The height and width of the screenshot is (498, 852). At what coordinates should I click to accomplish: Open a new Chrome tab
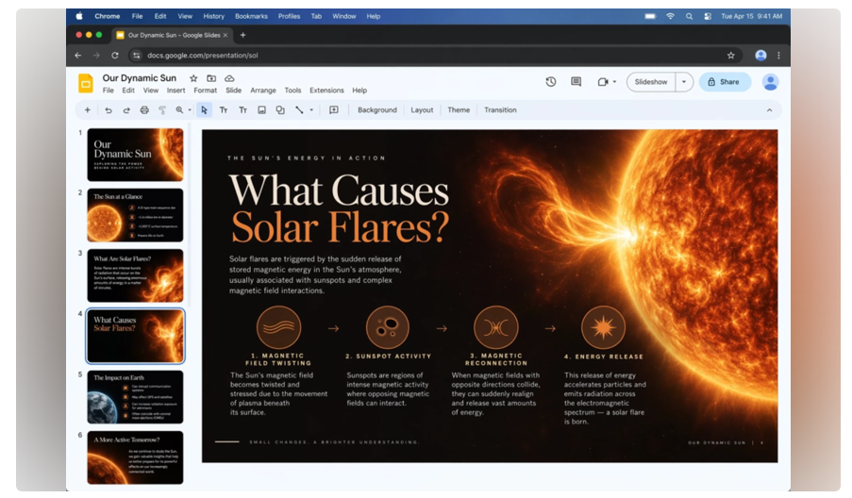[242, 35]
